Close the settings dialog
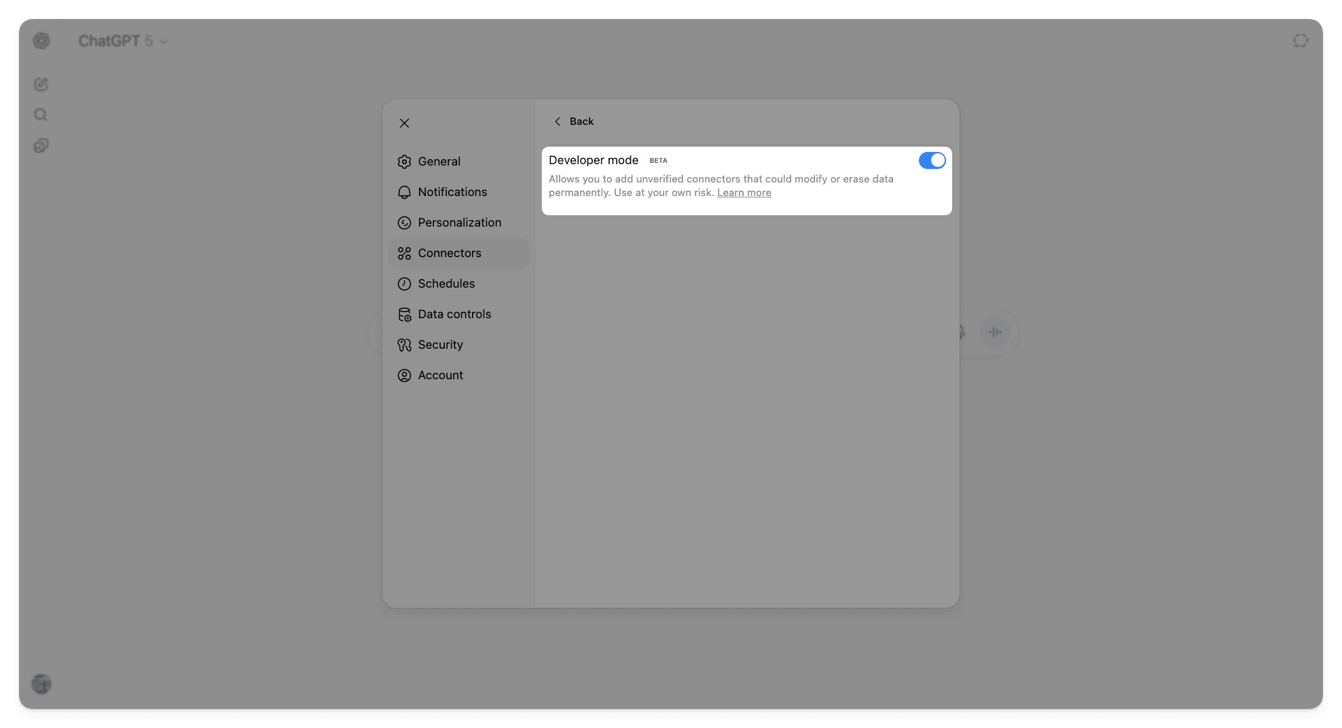The image size is (1342, 728). (x=404, y=123)
